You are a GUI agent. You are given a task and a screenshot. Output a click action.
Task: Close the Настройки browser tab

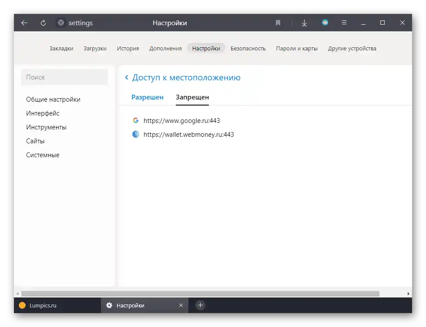click(x=181, y=305)
